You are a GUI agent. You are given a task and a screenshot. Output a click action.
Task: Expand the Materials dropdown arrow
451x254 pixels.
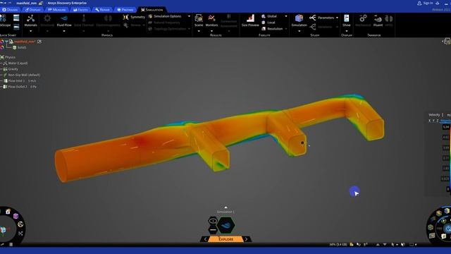30,31
